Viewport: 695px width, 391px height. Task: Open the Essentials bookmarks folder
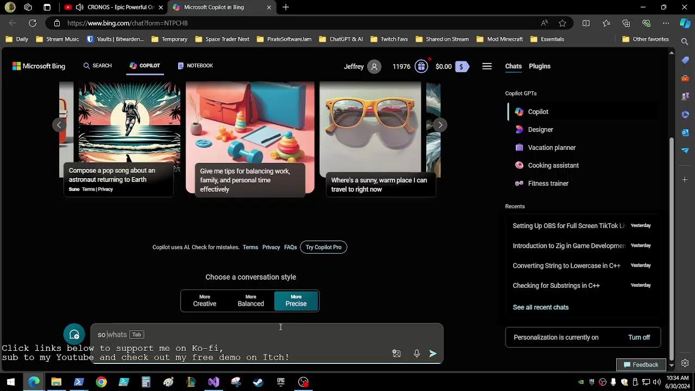[547, 39]
